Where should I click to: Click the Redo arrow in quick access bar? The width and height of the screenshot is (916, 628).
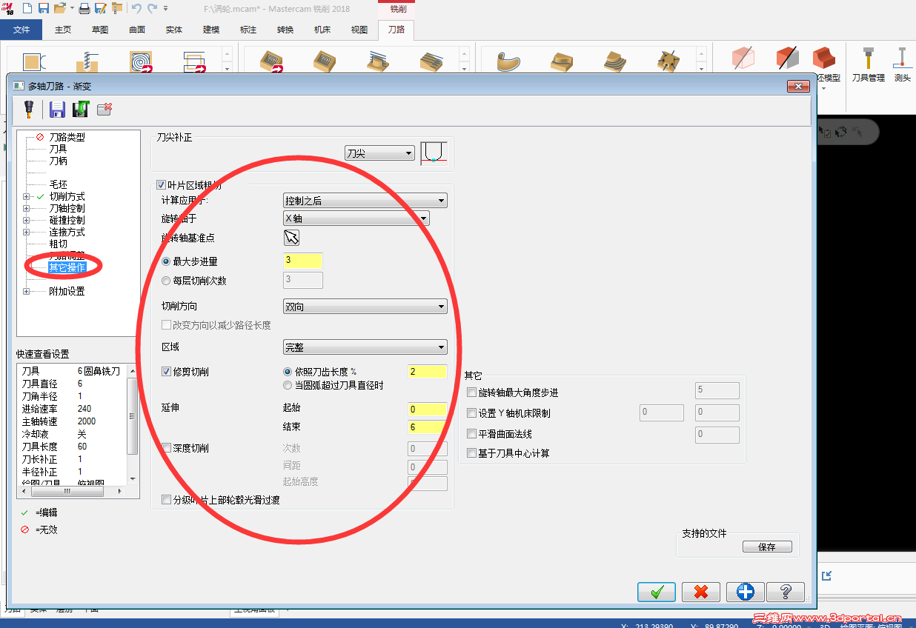[x=152, y=8]
